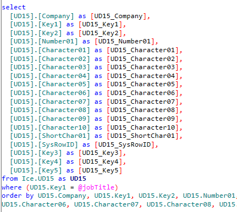Viewport: 237px width, 212px height.
Task: Click the bold UD15 table alias
Action: point(78,178)
